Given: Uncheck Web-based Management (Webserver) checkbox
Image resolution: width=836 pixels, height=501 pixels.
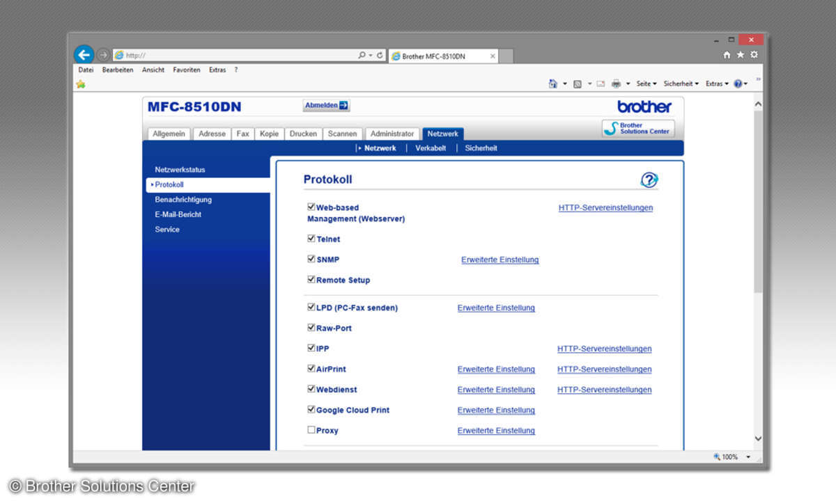Looking at the screenshot, I should tap(311, 207).
